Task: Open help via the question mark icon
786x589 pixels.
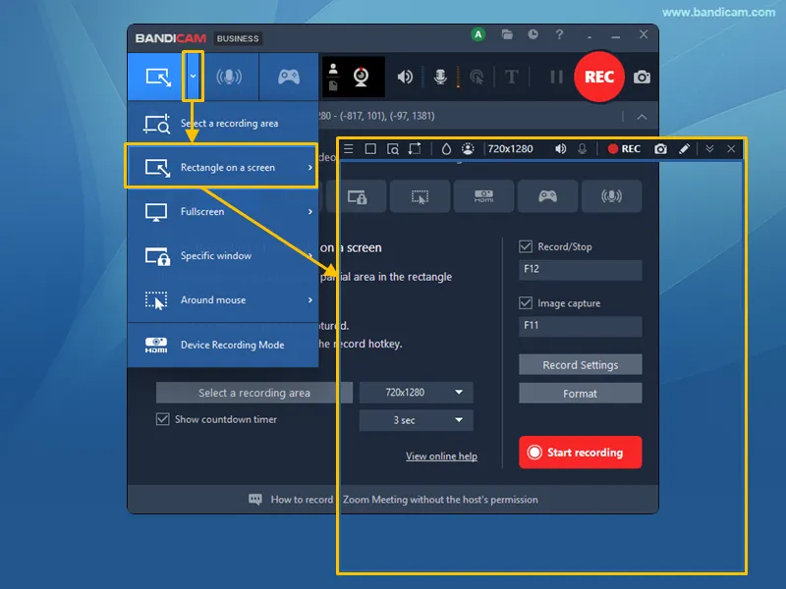Action: 559,34
